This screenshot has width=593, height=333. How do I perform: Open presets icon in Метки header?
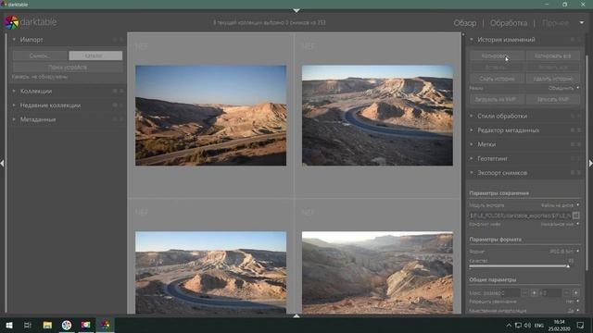coord(579,144)
